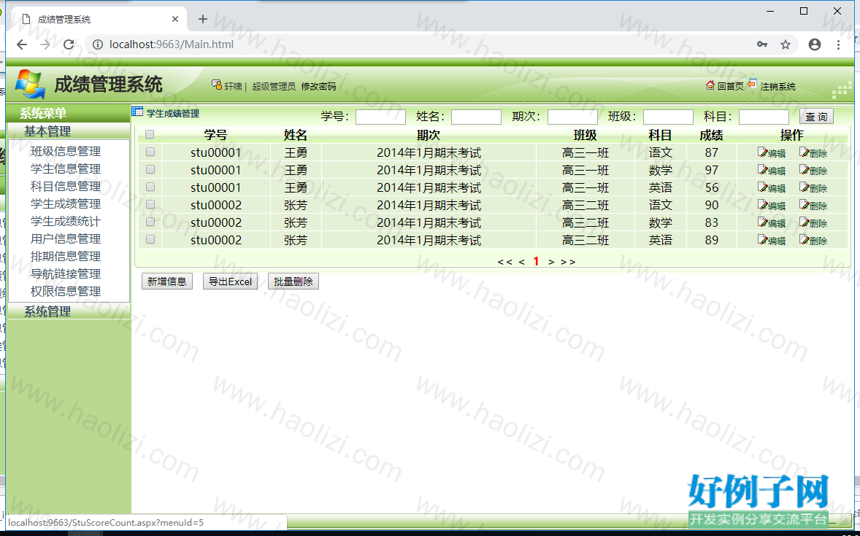860x536 pixels.
Task: Click the site info icon in address bar
Action: [98, 44]
